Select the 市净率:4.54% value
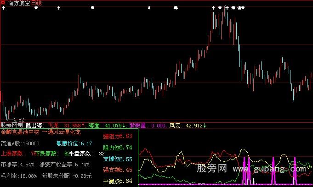 point(17,165)
